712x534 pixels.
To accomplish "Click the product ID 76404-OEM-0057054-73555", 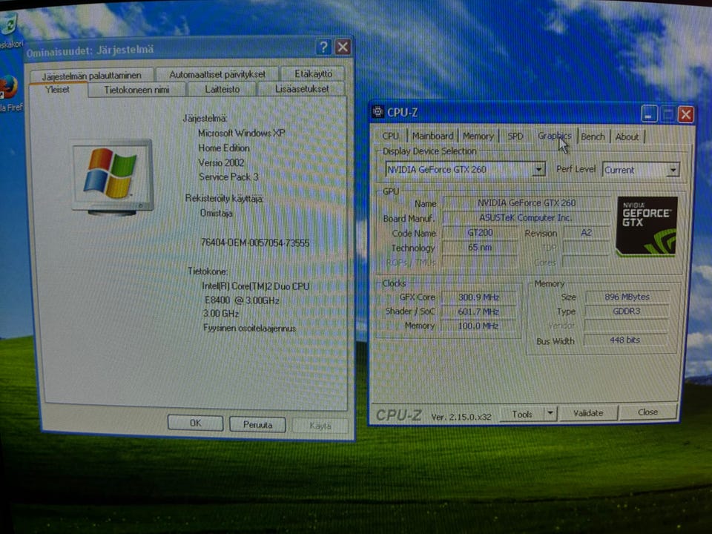I will (x=254, y=243).
